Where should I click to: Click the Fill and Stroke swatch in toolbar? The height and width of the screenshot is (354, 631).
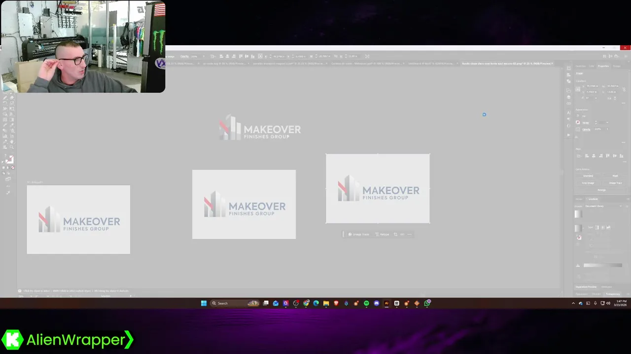coord(9,159)
